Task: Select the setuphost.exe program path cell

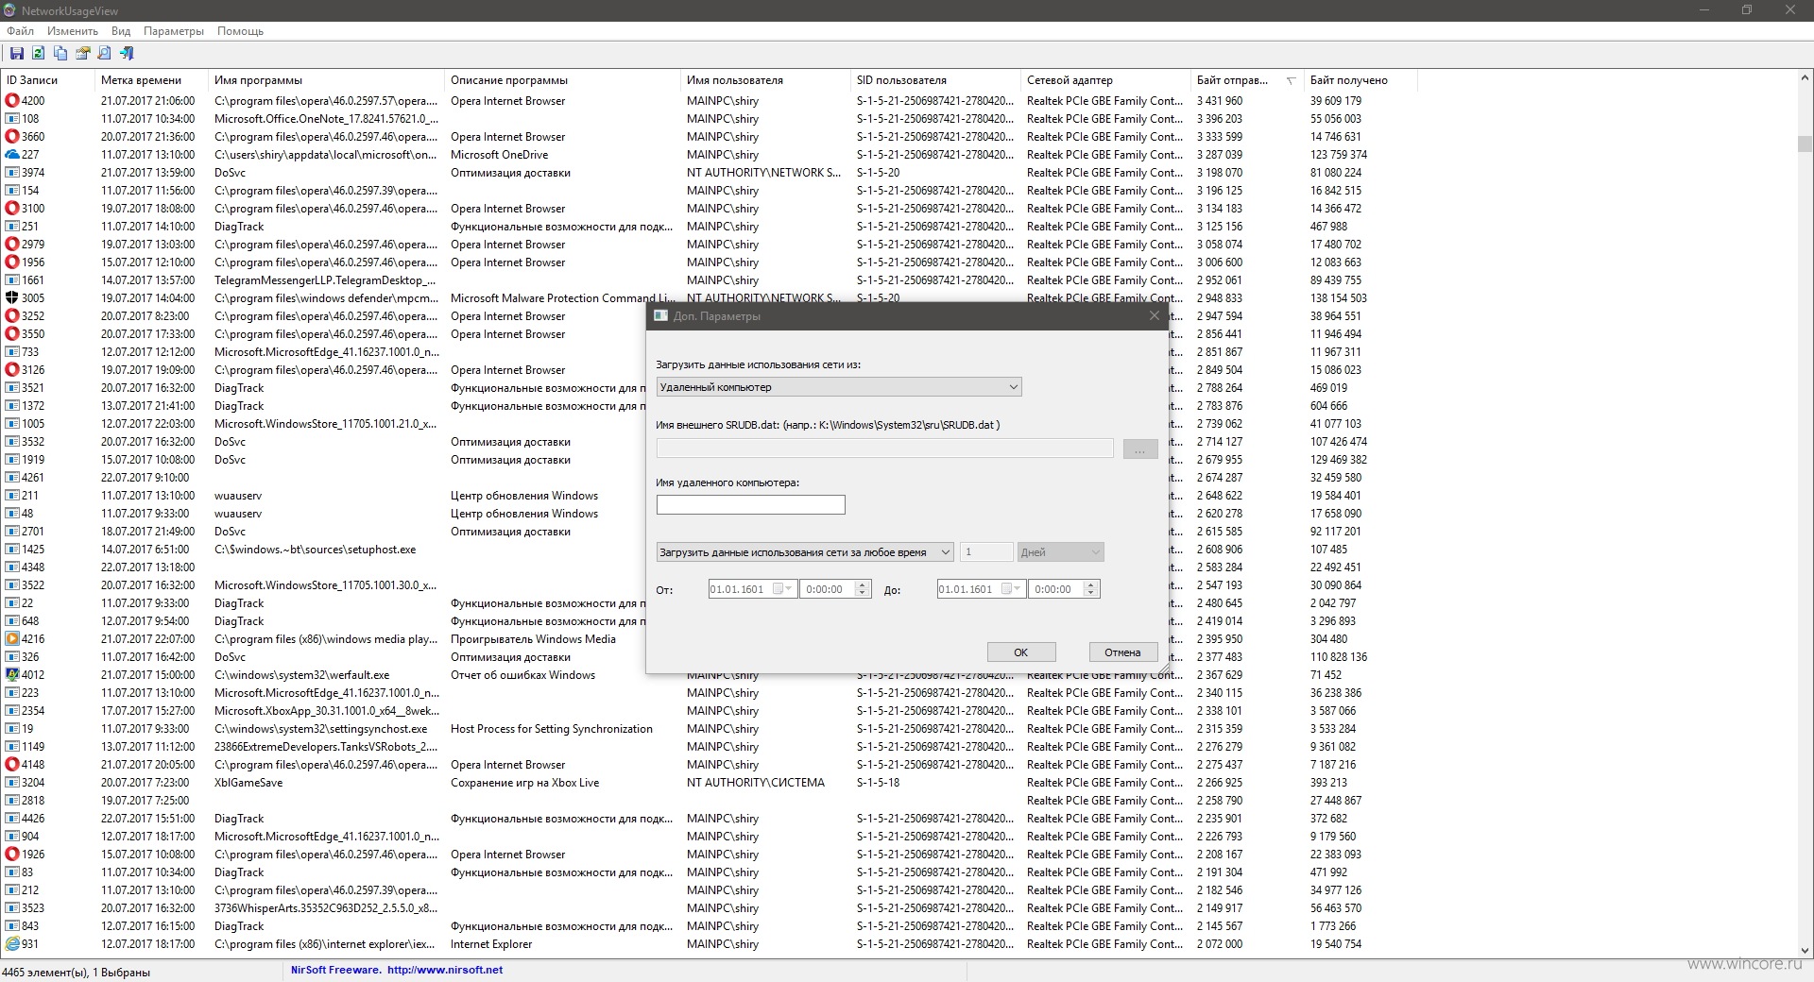Action: 316,549
